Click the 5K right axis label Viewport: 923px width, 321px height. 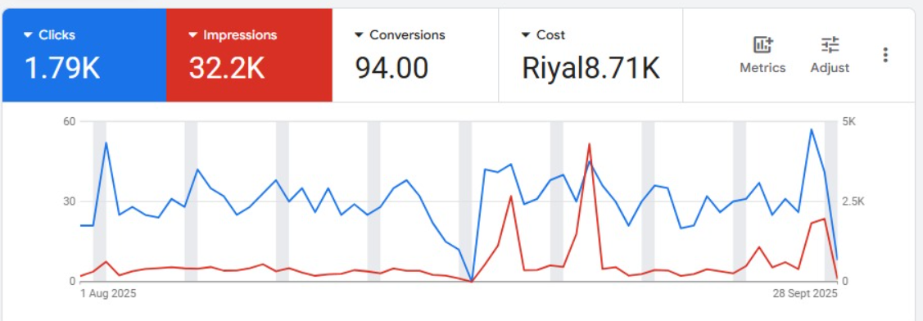[848, 121]
